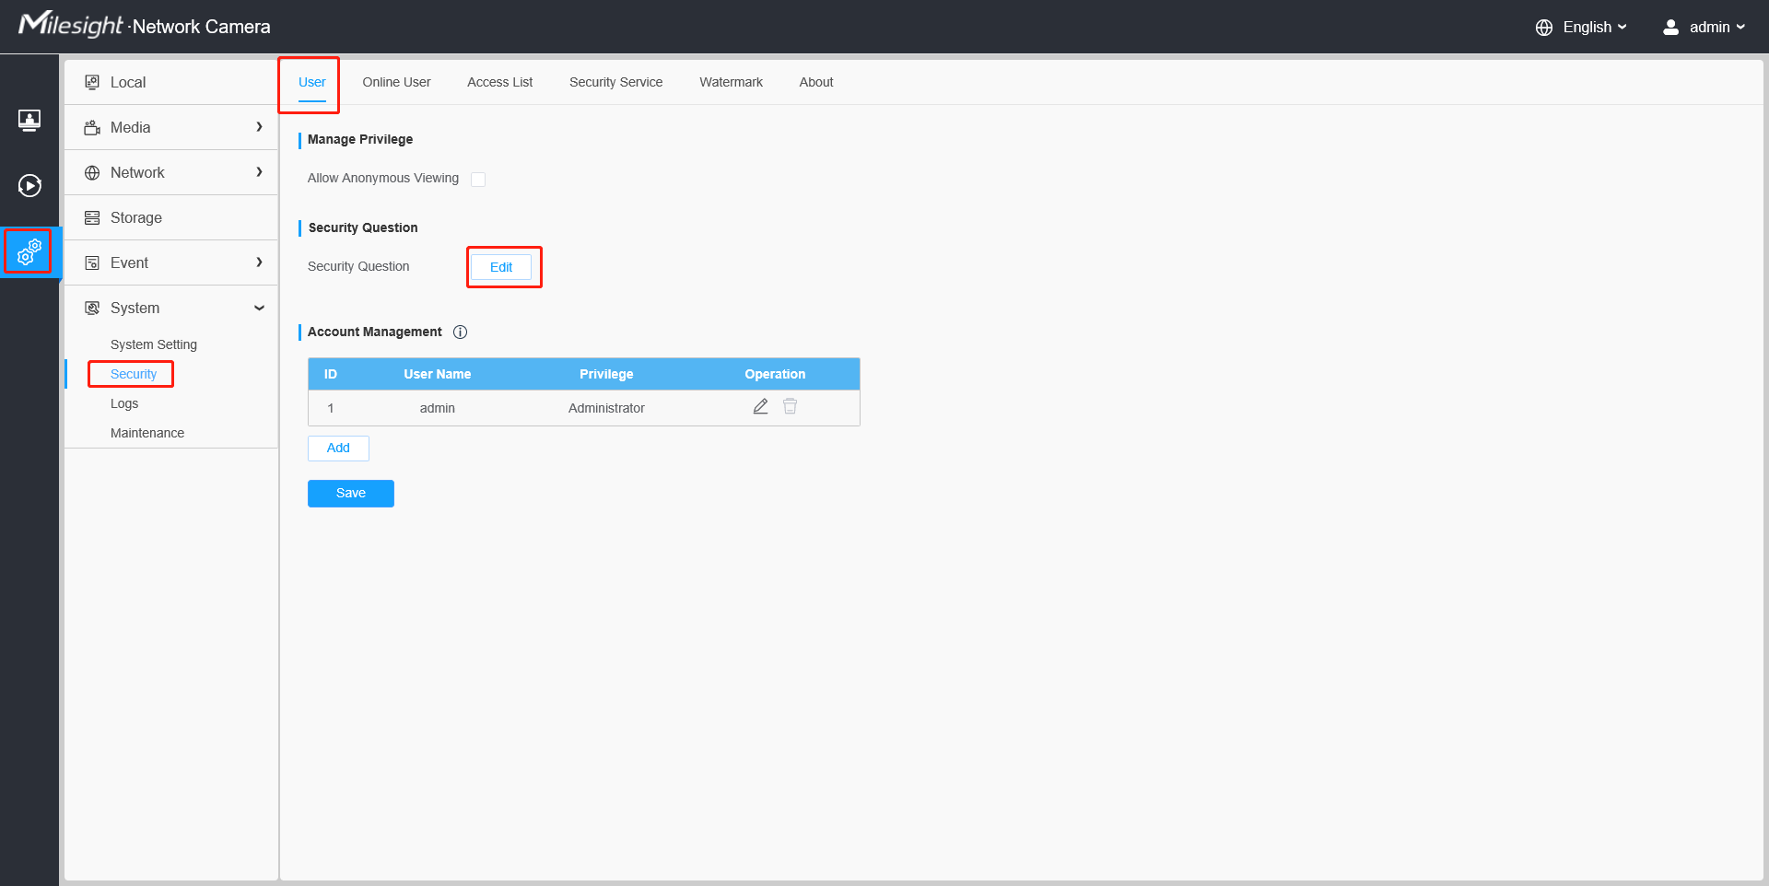Open the Maintenance submenu item
Viewport: 1769px width, 886px height.
[x=147, y=433]
